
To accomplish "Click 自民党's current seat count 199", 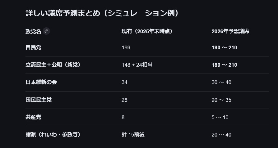I will tap(126, 47).
